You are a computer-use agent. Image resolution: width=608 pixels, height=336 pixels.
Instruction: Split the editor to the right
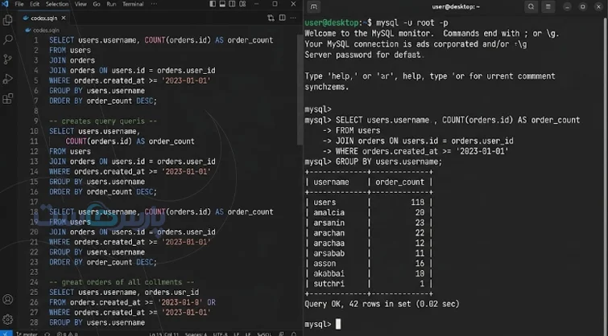(x=283, y=18)
